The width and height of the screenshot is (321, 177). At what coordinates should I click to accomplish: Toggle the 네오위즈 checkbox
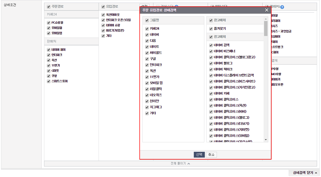(x=147, y=95)
